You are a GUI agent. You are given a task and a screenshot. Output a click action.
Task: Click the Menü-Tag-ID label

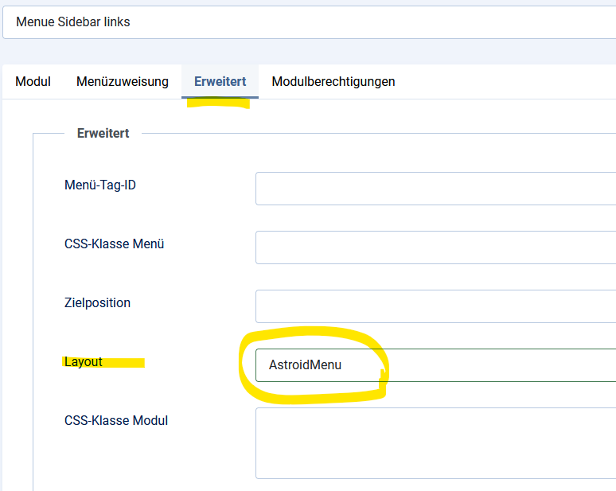[x=100, y=185]
